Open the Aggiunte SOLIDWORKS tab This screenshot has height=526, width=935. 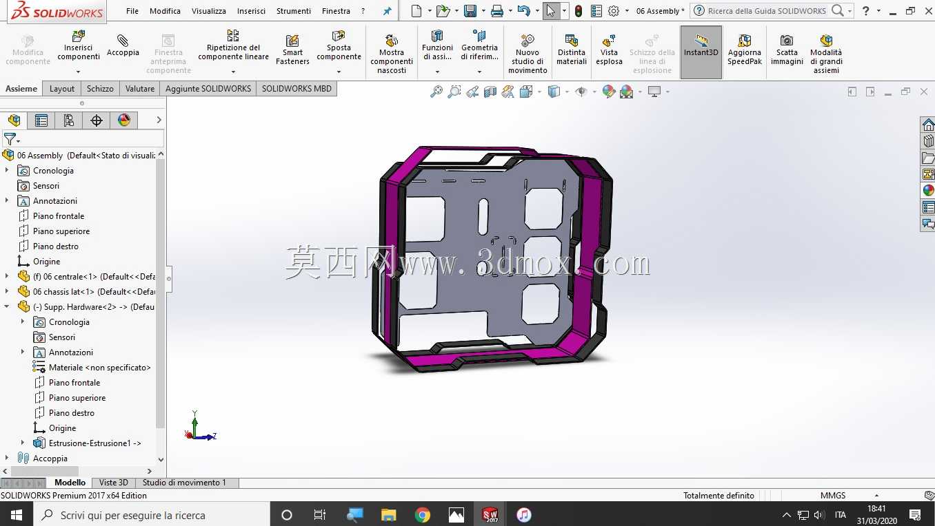pyautogui.click(x=208, y=89)
